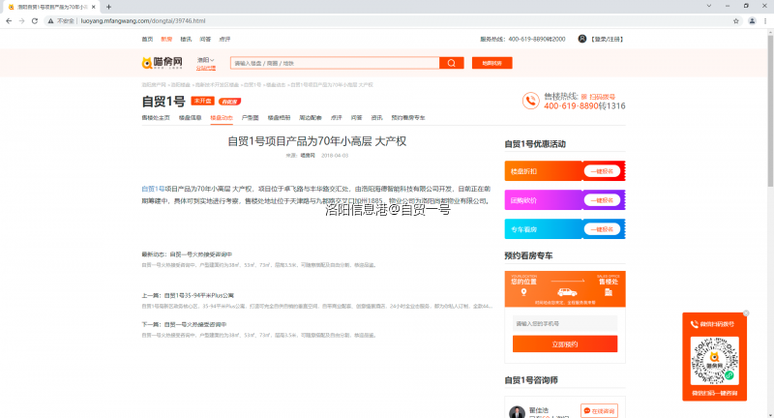Viewport: 774px width, 418px height.
Task: Focus the phone number input field
Action: click(x=564, y=323)
